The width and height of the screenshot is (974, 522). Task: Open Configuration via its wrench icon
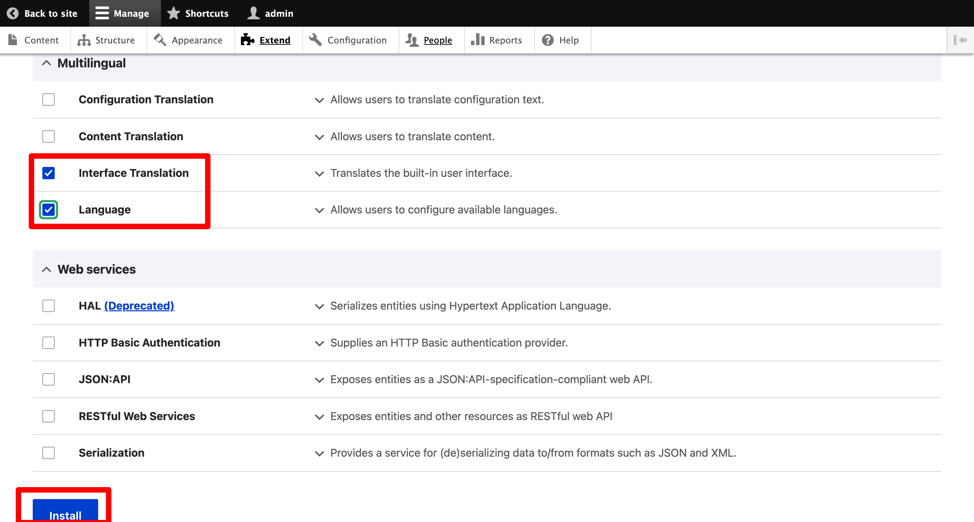(x=315, y=40)
